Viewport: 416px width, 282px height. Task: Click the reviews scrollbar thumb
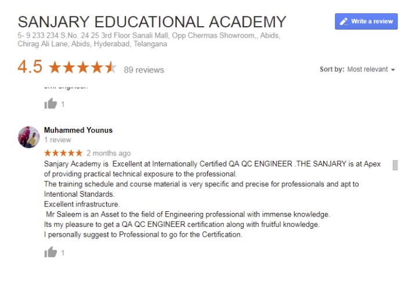point(395,165)
